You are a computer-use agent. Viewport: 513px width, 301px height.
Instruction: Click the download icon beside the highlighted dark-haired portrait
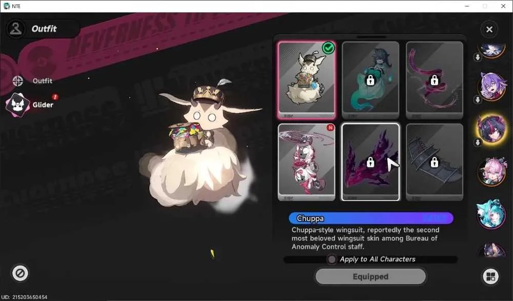478,143
